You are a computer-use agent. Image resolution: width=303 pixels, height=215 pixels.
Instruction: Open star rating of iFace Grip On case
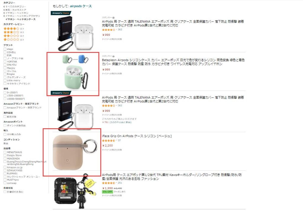coord(109,141)
